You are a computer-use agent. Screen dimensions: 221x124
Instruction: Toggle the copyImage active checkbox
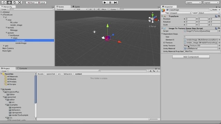[x=167, y=10]
